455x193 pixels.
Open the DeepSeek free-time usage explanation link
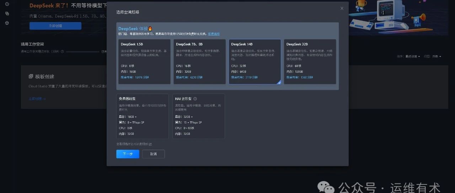[x=214, y=34]
